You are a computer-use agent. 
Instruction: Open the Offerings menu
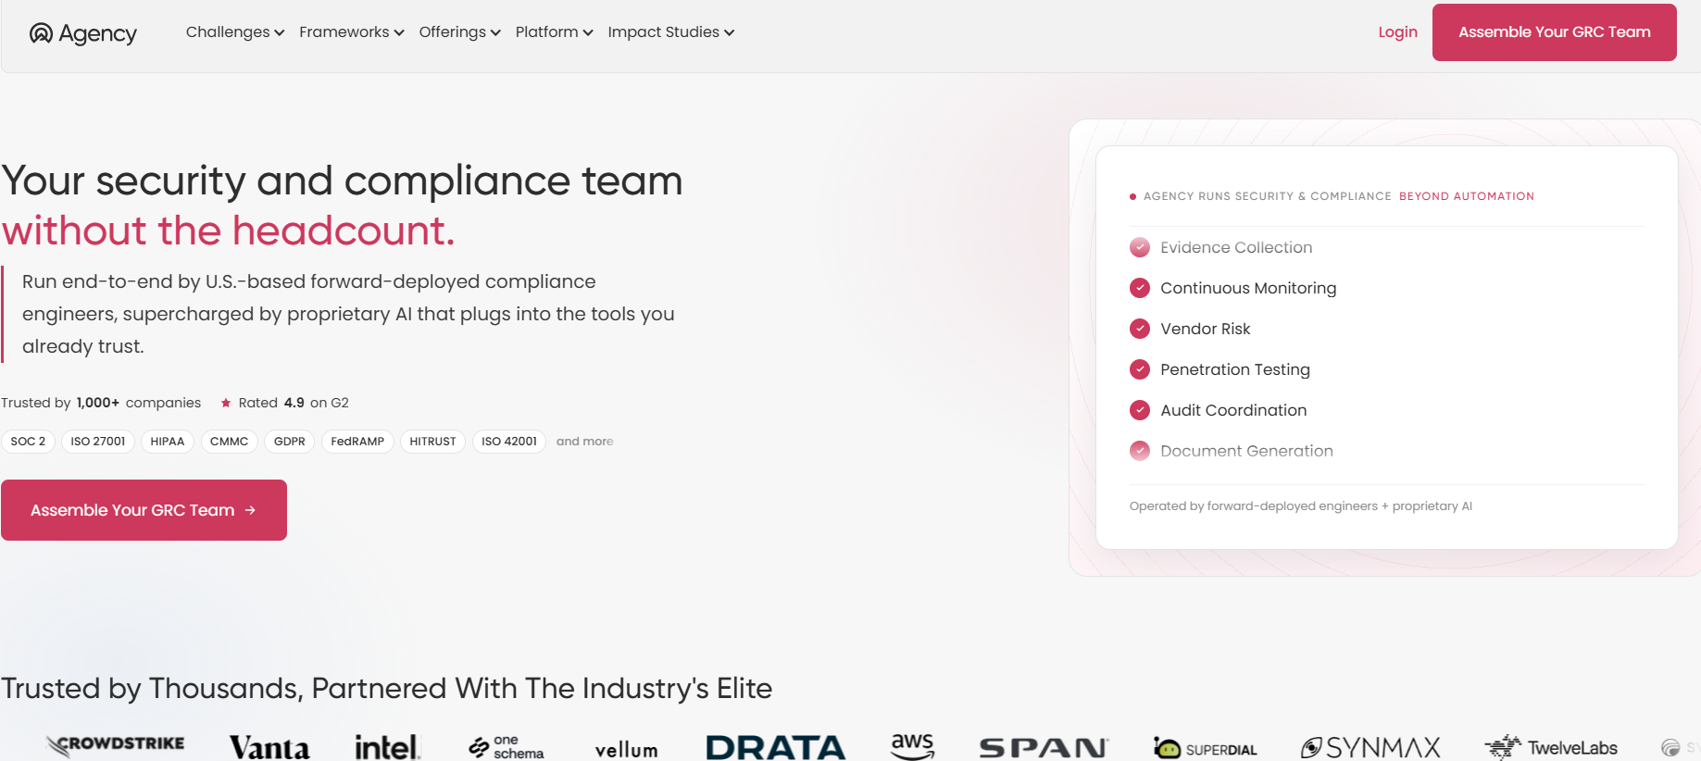pos(459,32)
